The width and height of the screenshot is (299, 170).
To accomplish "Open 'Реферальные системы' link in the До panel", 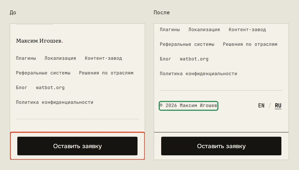I will coord(43,73).
